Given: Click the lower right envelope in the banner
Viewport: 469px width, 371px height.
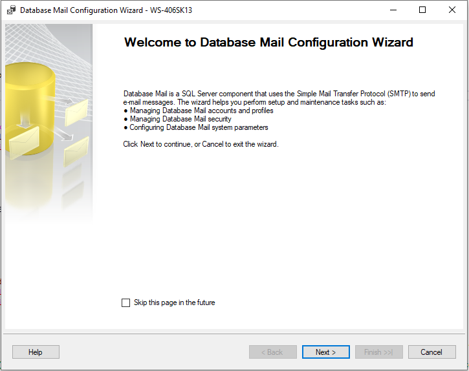Looking at the screenshot, I should (76, 151).
